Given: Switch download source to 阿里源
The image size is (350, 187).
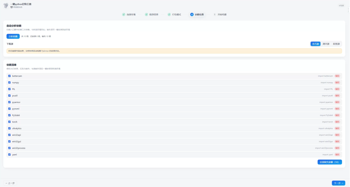Looking at the screenshot, I should 336,44.
